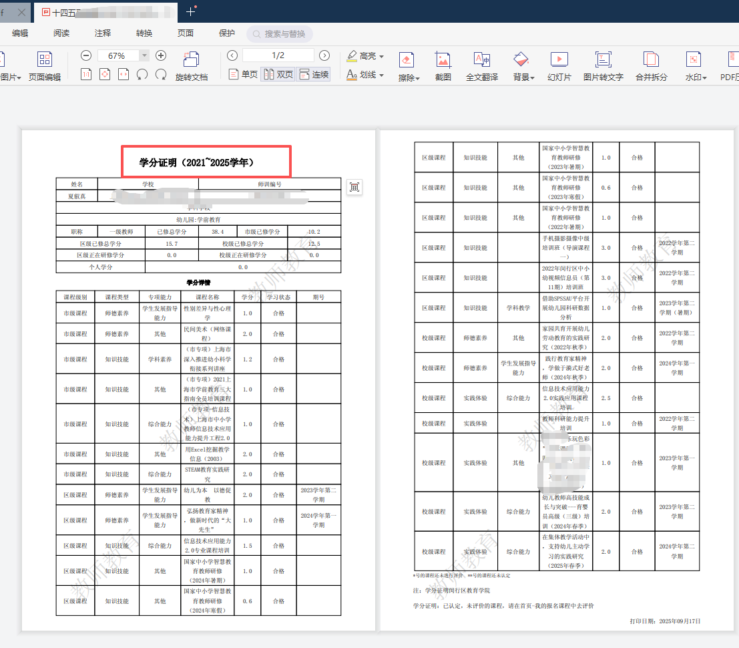Open 图片转文字 image-to-text tool
Image resolution: width=739 pixels, height=648 pixels.
[603, 66]
